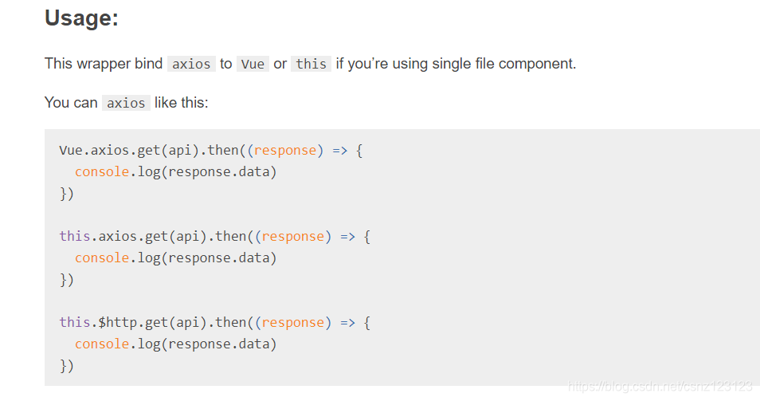Click the arrow '=>' in Vue.axios line
Screen dimensions: 760x401
click(340, 151)
